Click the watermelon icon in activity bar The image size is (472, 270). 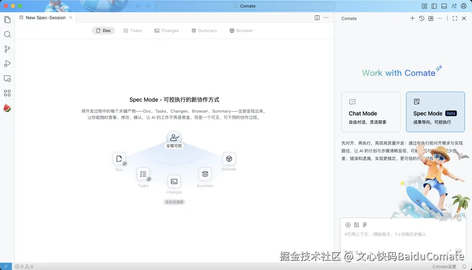[7, 108]
